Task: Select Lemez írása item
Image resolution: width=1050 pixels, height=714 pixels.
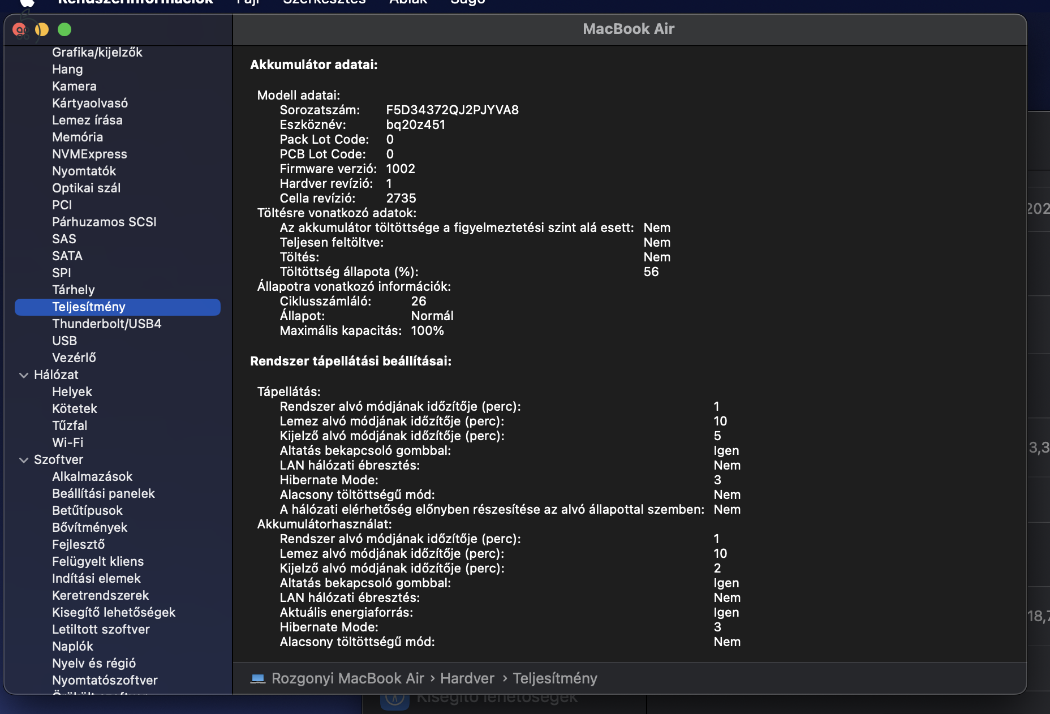Action: coord(87,120)
